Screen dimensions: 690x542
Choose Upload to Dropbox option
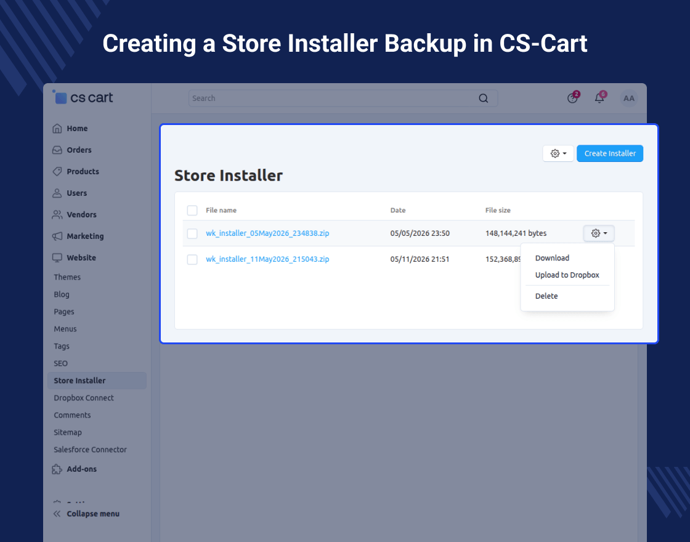tap(567, 275)
